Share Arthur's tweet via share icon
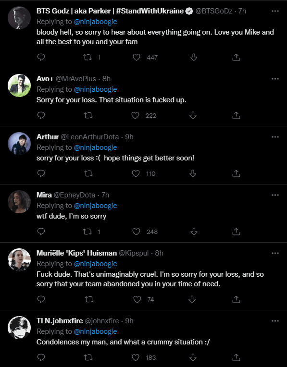Image resolution: width=287 pixels, height=367 pixels. click(236, 173)
